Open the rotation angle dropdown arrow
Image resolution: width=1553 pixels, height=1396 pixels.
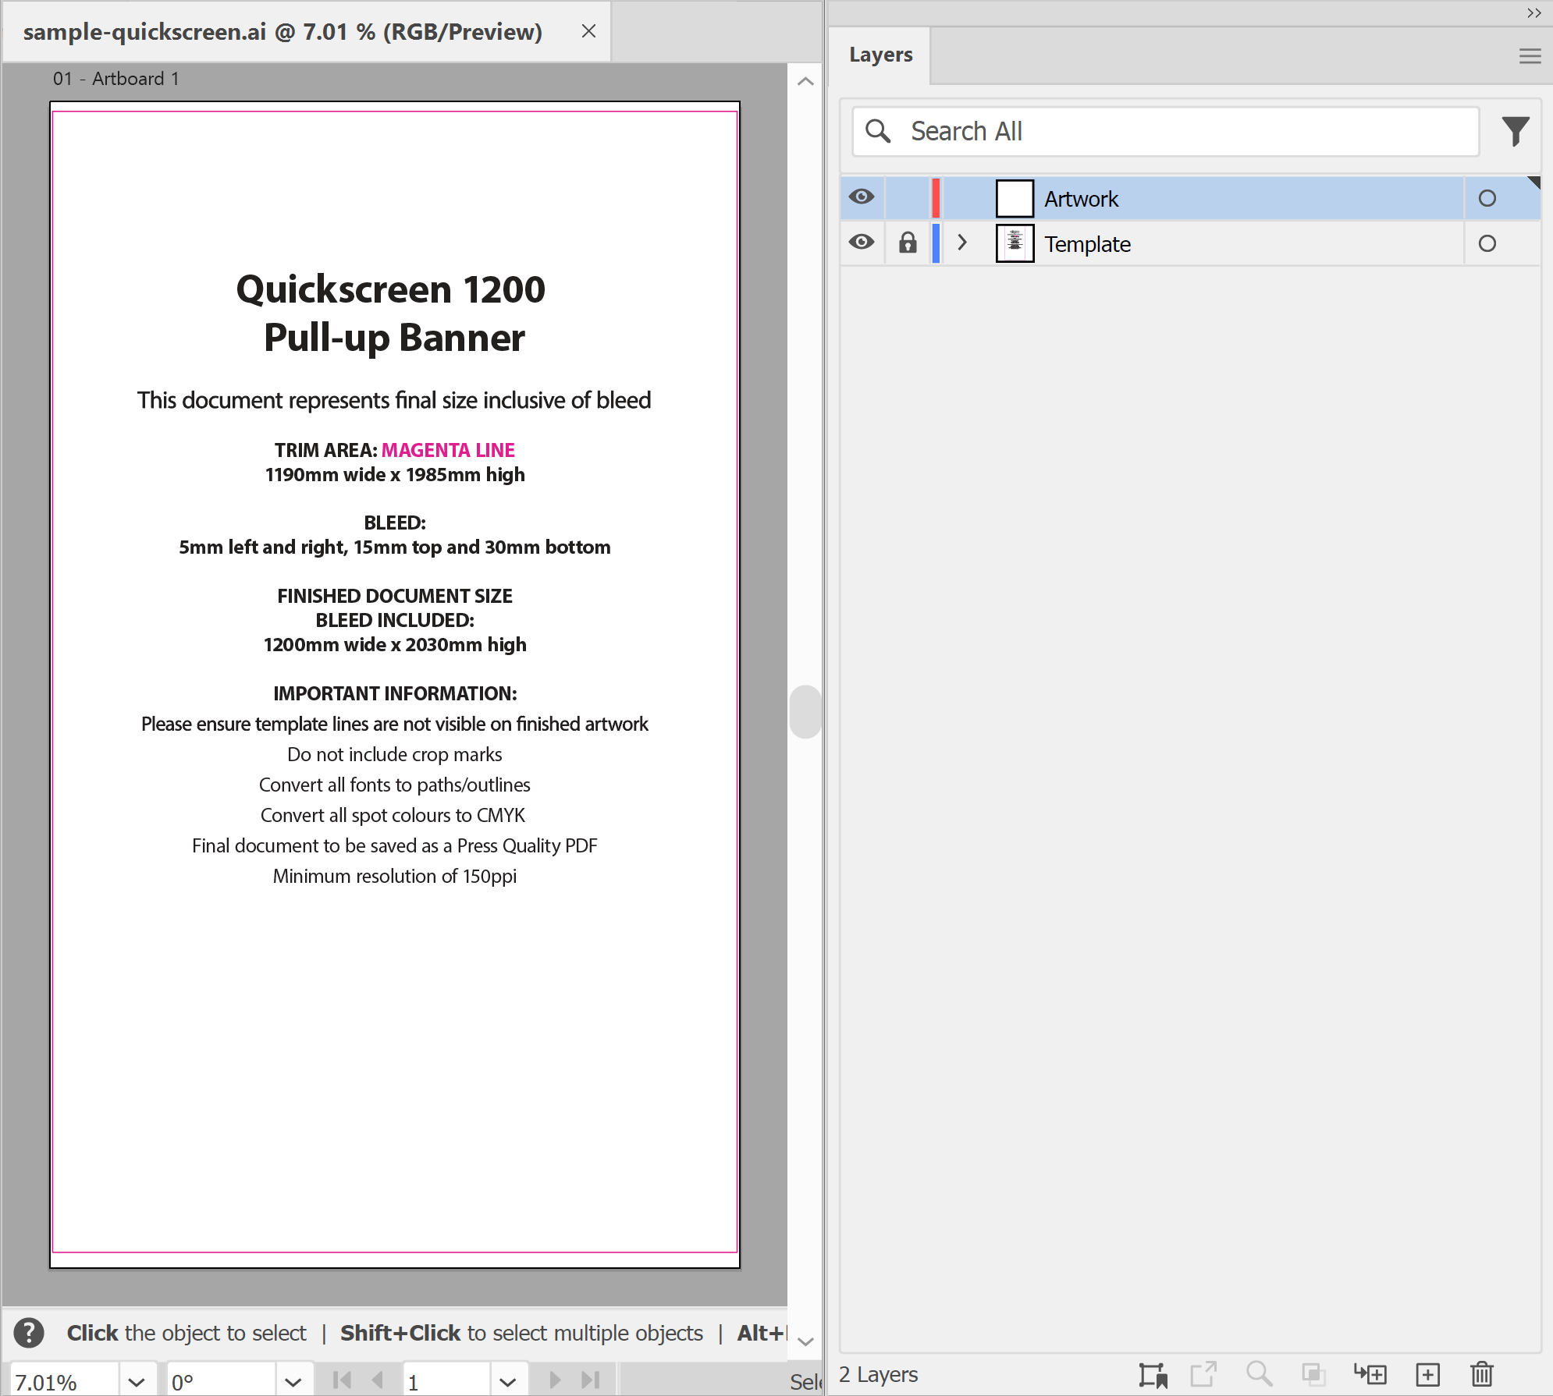(x=293, y=1382)
